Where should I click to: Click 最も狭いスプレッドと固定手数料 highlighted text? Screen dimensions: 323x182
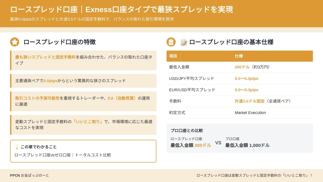45,57
